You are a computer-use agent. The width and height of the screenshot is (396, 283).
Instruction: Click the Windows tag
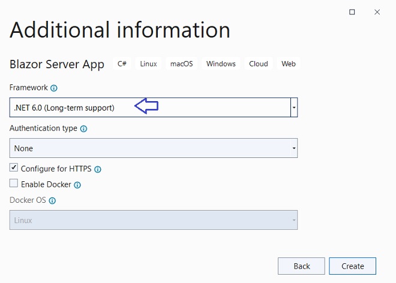coord(221,63)
